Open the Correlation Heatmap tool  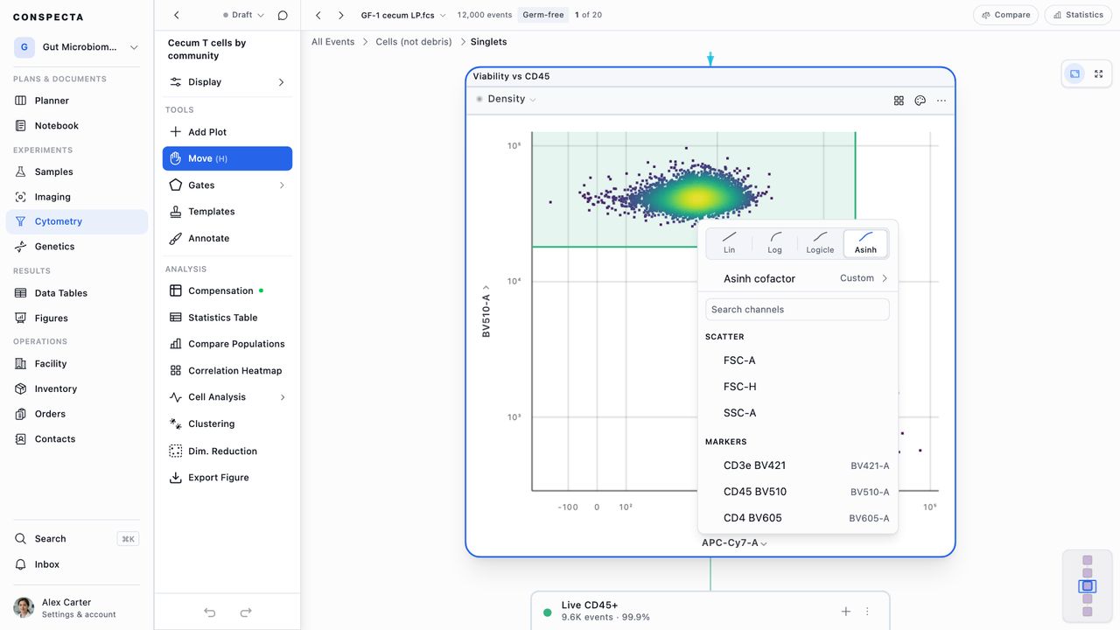227,371
